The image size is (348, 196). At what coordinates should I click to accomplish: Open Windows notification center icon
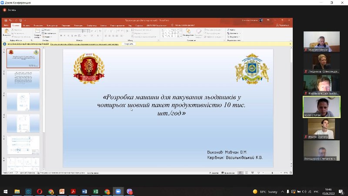(x=341, y=192)
